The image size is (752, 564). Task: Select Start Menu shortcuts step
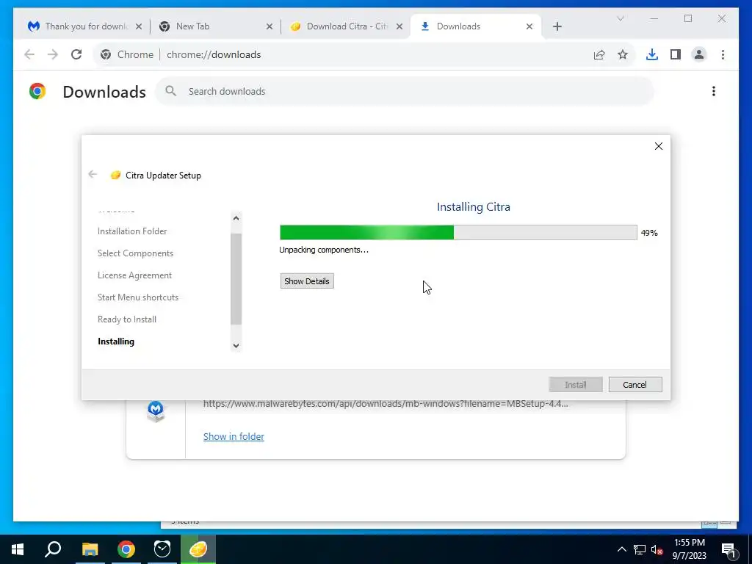pos(137,297)
